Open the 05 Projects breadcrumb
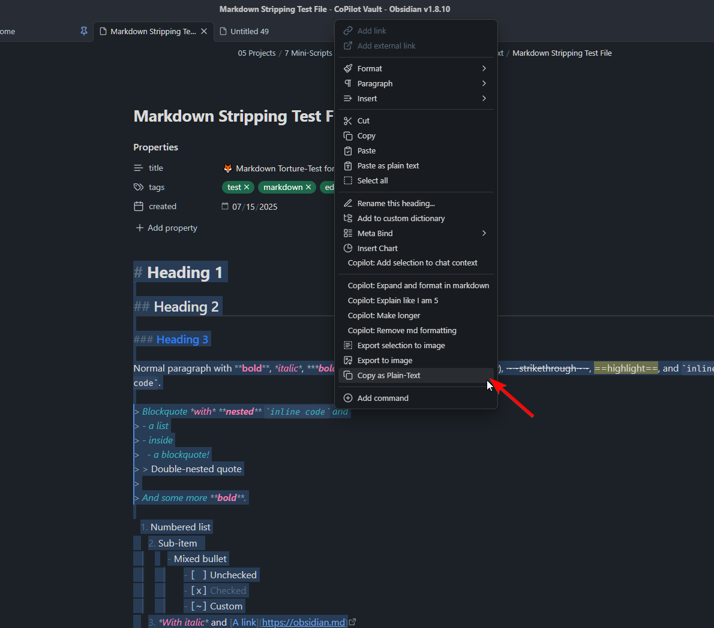The image size is (714, 628). coord(256,53)
